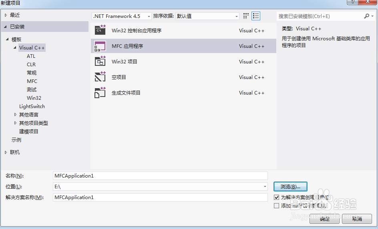The width and height of the screenshot is (378, 229).
Task: Click the 名称 project name field
Action: (160, 176)
